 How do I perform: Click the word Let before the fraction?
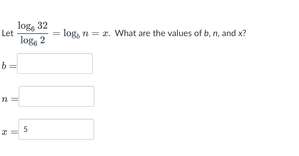(x=8, y=33)
